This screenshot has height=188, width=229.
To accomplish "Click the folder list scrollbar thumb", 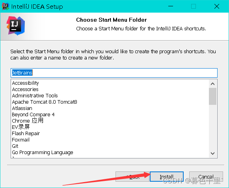I will [213, 97].
